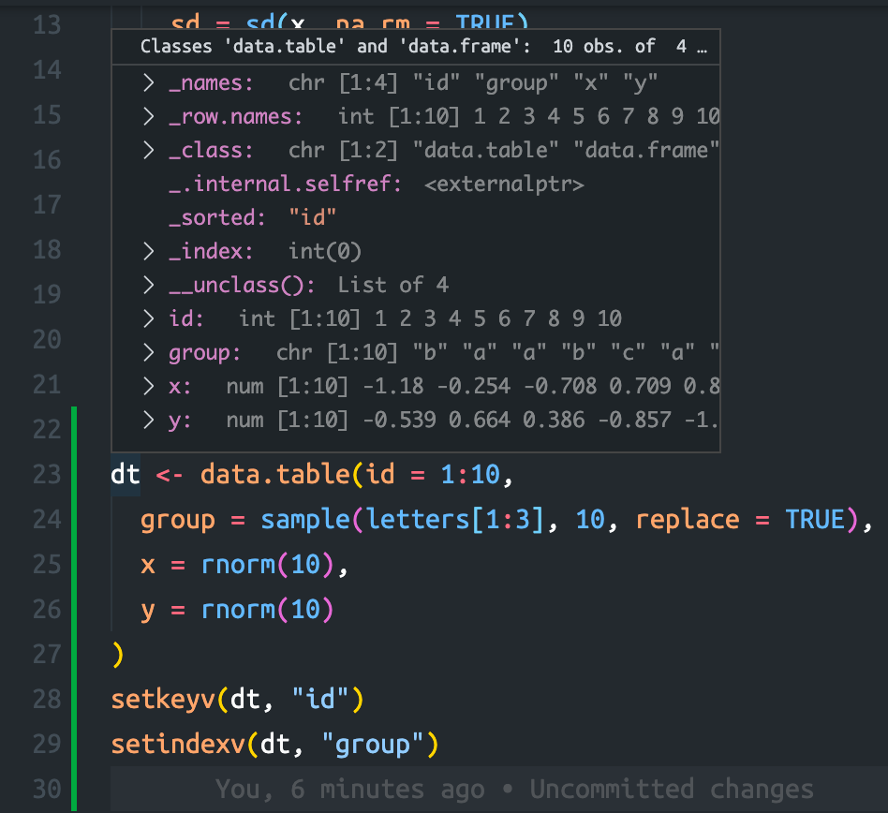Select line number 23 in the gutter
Viewport: 888px width, 813px height.
coord(47,474)
